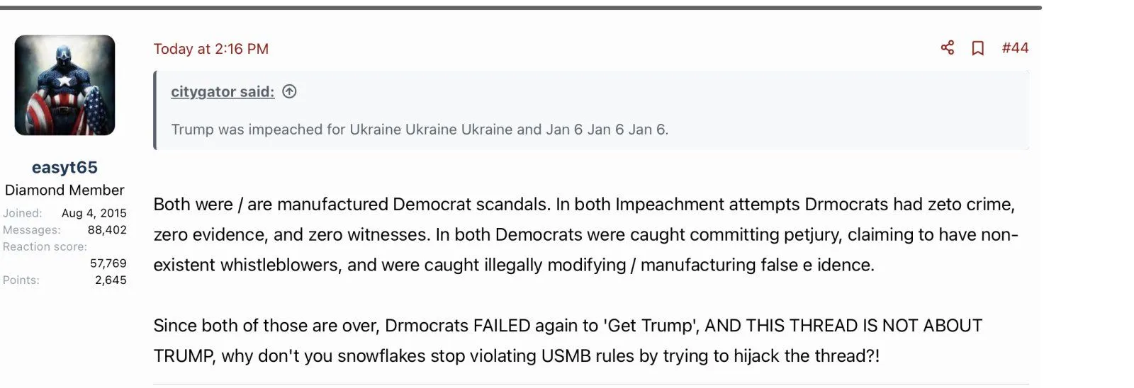Click the "Messages:" label in user info

point(31,229)
